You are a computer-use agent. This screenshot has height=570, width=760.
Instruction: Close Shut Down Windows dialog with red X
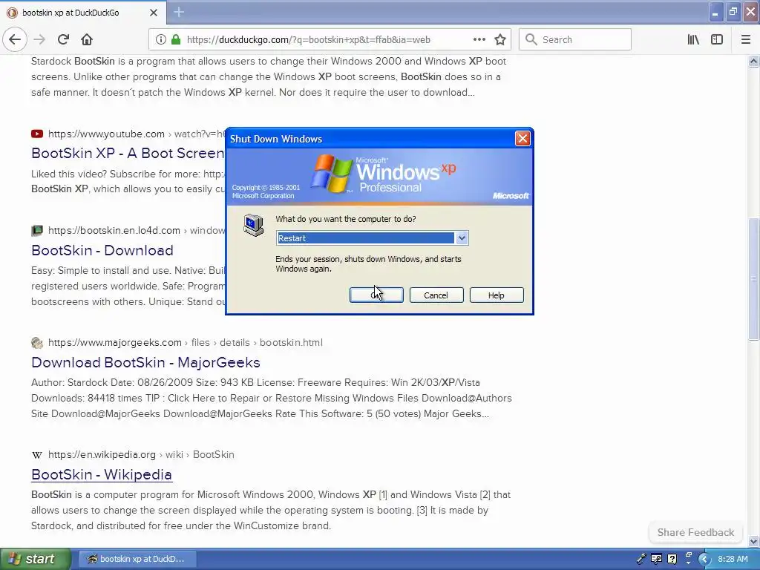pyautogui.click(x=522, y=139)
